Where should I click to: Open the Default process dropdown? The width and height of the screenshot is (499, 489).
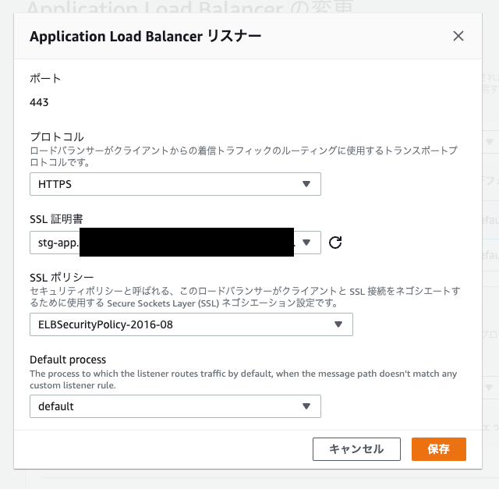(175, 406)
